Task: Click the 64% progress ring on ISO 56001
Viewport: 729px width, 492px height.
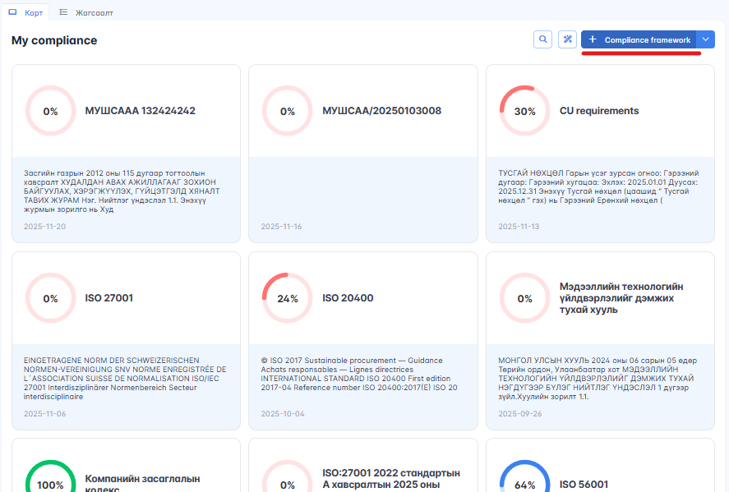Action: [x=524, y=476]
